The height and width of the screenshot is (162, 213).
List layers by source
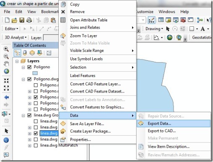25,53
